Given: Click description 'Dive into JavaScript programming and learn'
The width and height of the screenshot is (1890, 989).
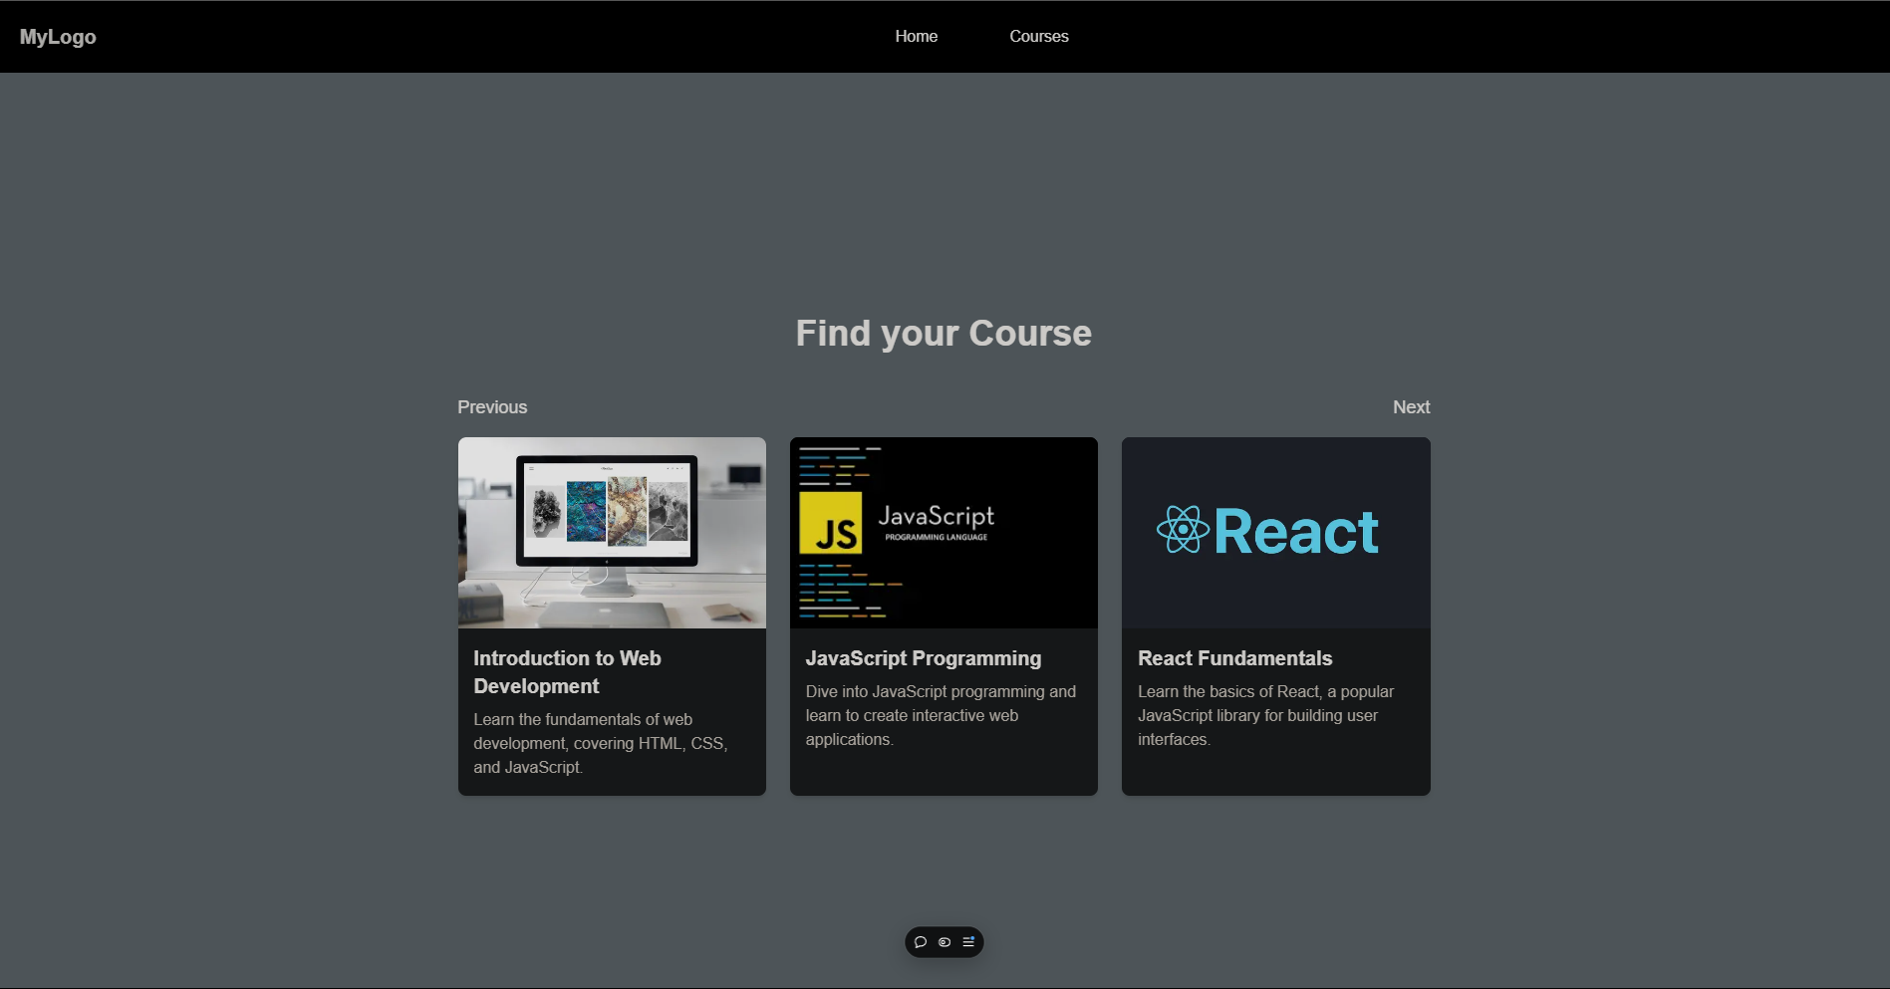Looking at the screenshot, I should 941,715.
